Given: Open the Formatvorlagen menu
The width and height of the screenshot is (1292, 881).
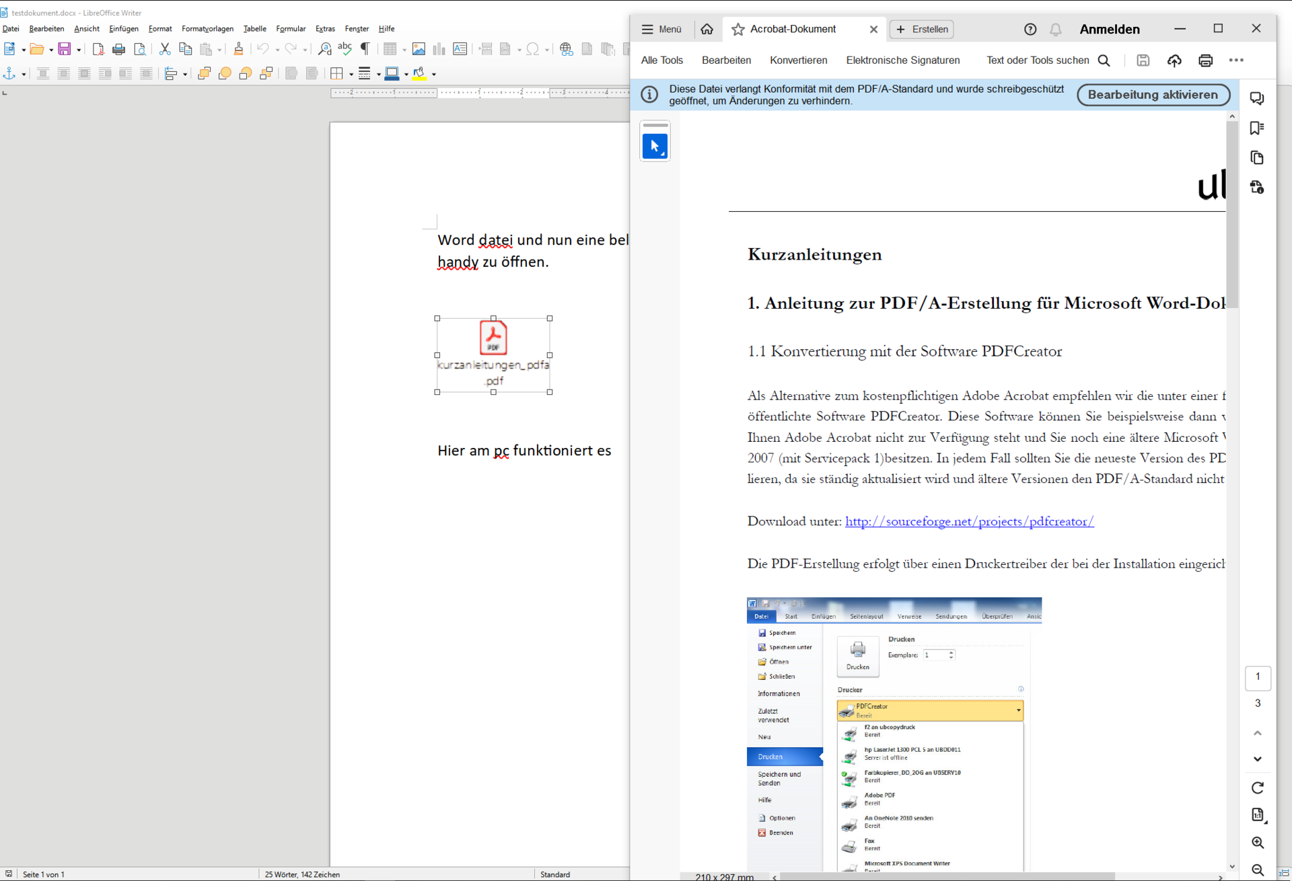Looking at the screenshot, I should coord(207,29).
